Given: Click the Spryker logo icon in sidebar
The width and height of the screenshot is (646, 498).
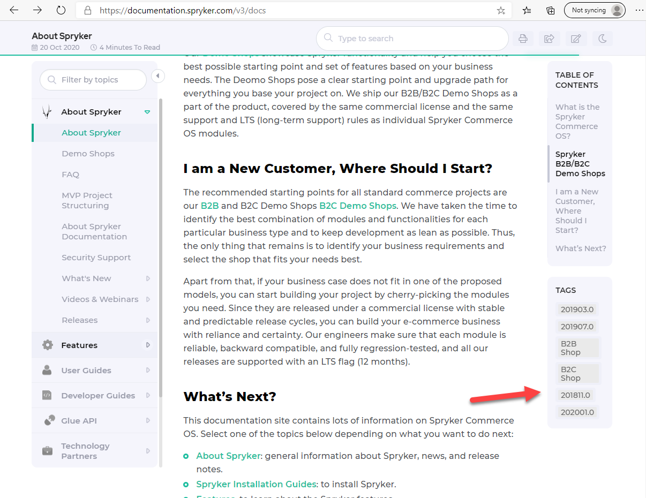Looking at the screenshot, I should click(x=48, y=112).
